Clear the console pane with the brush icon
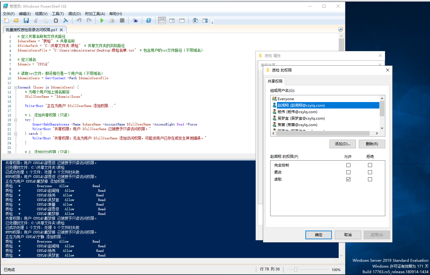430x275 pixels. [x=66, y=21]
